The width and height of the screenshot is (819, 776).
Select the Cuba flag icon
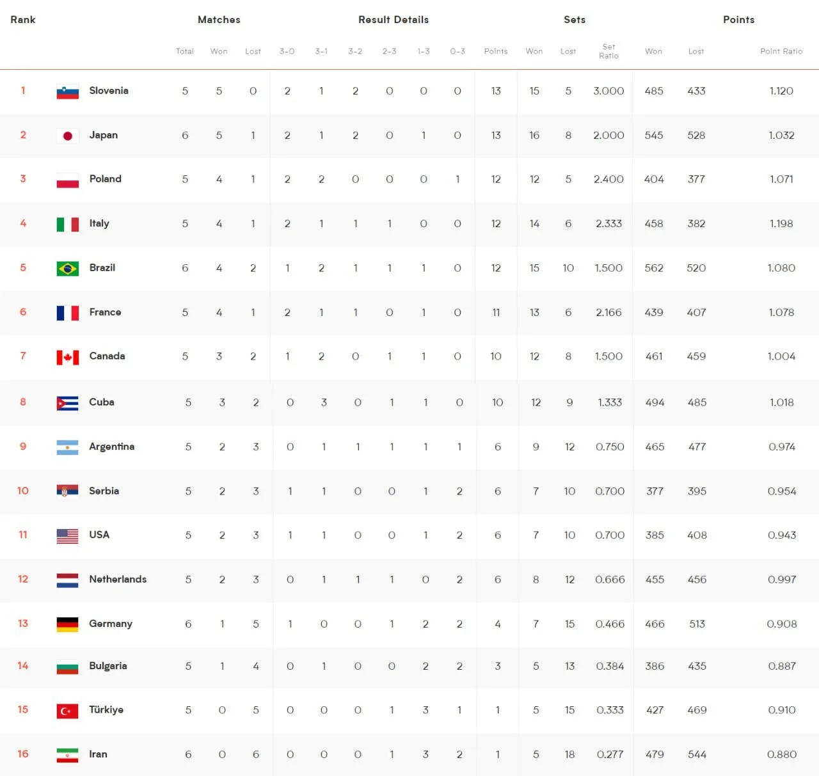pyautogui.click(x=68, y=403)
